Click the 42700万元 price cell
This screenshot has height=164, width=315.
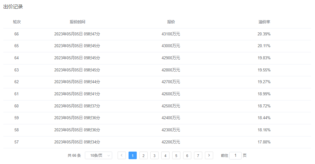(171, 82)
